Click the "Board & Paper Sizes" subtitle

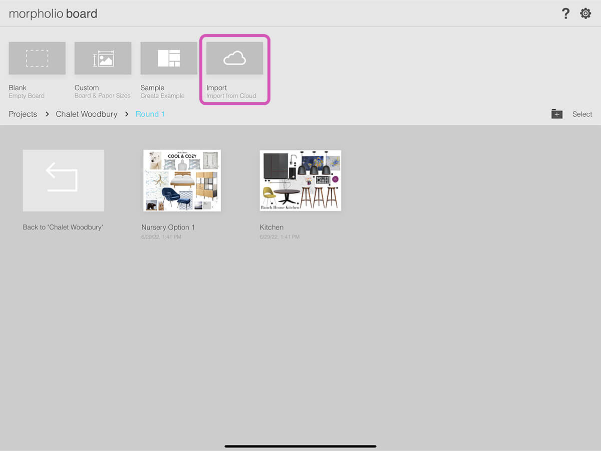(x=103, y=96)
